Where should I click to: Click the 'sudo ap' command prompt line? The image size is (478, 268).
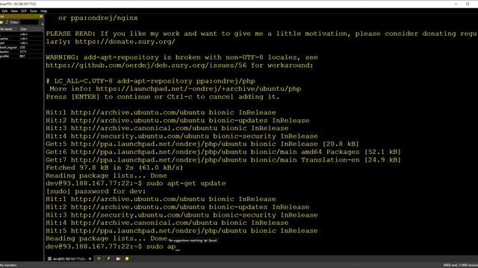(113, 246)
